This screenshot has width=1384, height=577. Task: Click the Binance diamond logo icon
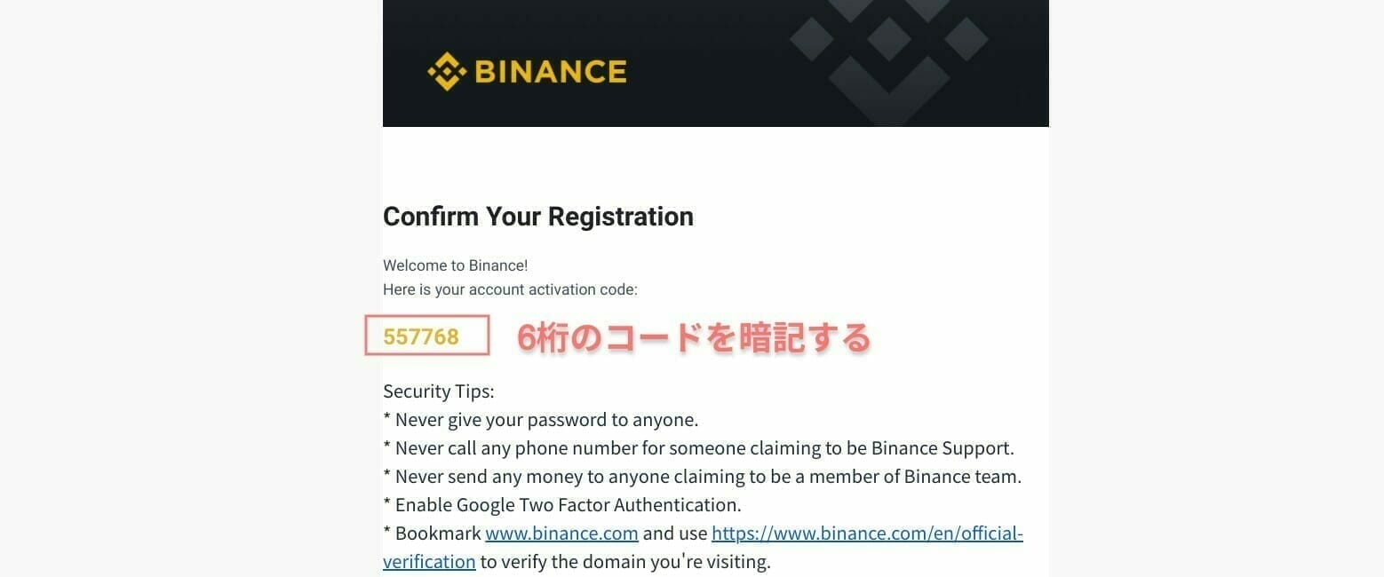(x=446, y=71)
